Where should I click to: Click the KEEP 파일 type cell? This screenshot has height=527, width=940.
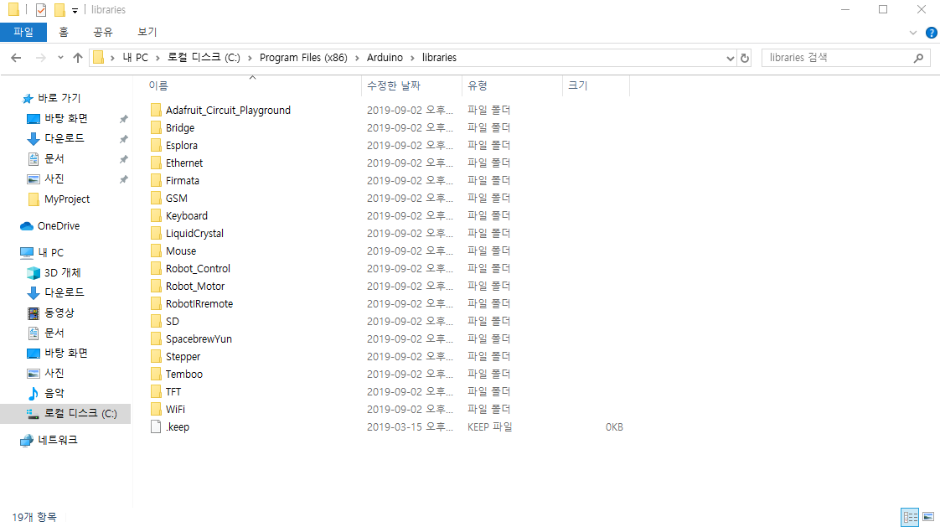pos(490,426)
